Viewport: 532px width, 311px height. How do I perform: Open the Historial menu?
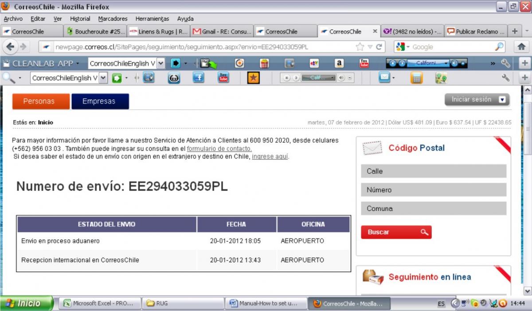pyautogui.click(x=80, y=19)
